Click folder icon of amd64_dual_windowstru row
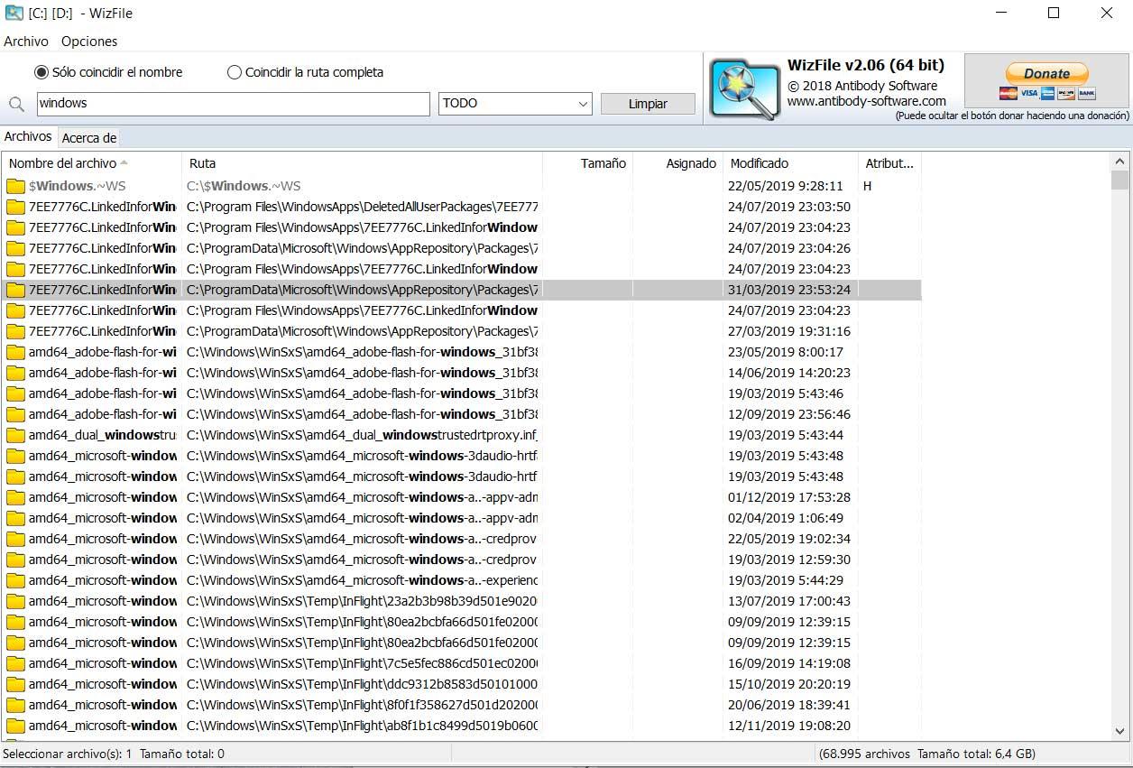The width and height of the screenshot is (1133, 768). pos(15,435)
